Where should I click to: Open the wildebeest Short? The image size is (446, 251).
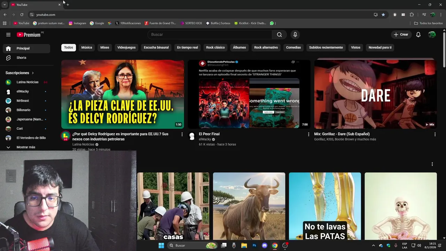click(x=249, y=206)
